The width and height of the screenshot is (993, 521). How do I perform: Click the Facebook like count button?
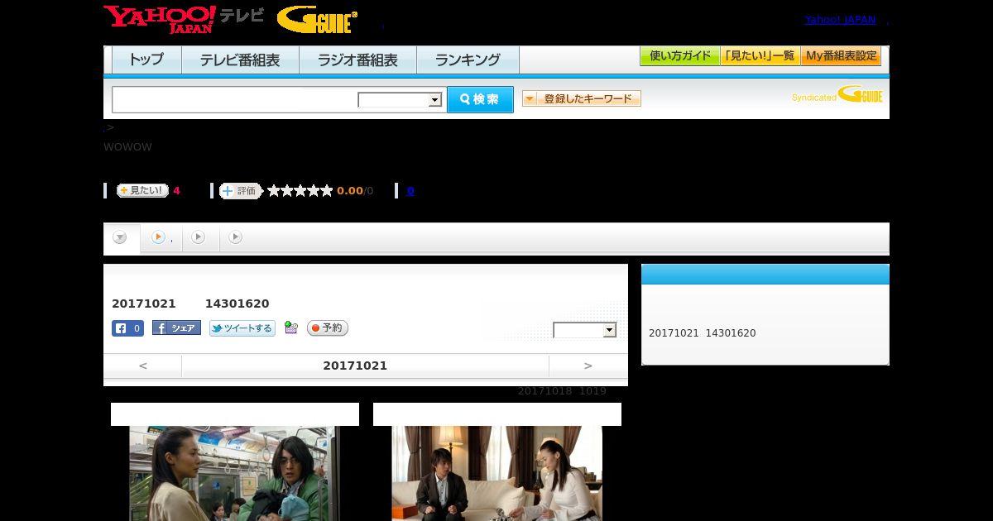coord(127,328)
